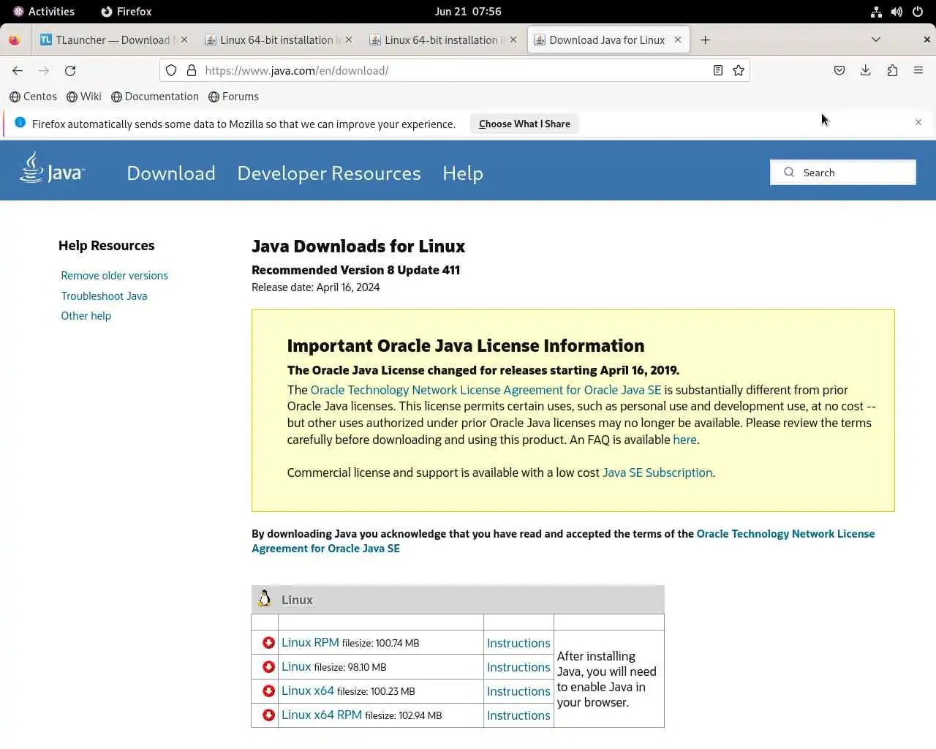
Task: Click the Java logo in the header
Action: click(x=53, y=168)
